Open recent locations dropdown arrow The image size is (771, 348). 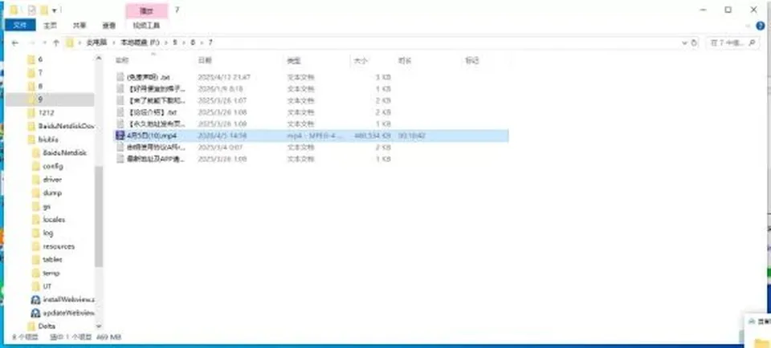45,43
